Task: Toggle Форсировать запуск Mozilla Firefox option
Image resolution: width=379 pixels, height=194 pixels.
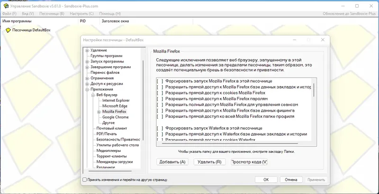Action: [160, 81]
